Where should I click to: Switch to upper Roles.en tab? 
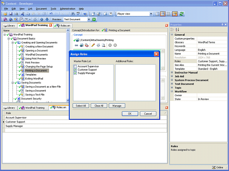click(x=62, y=26)
